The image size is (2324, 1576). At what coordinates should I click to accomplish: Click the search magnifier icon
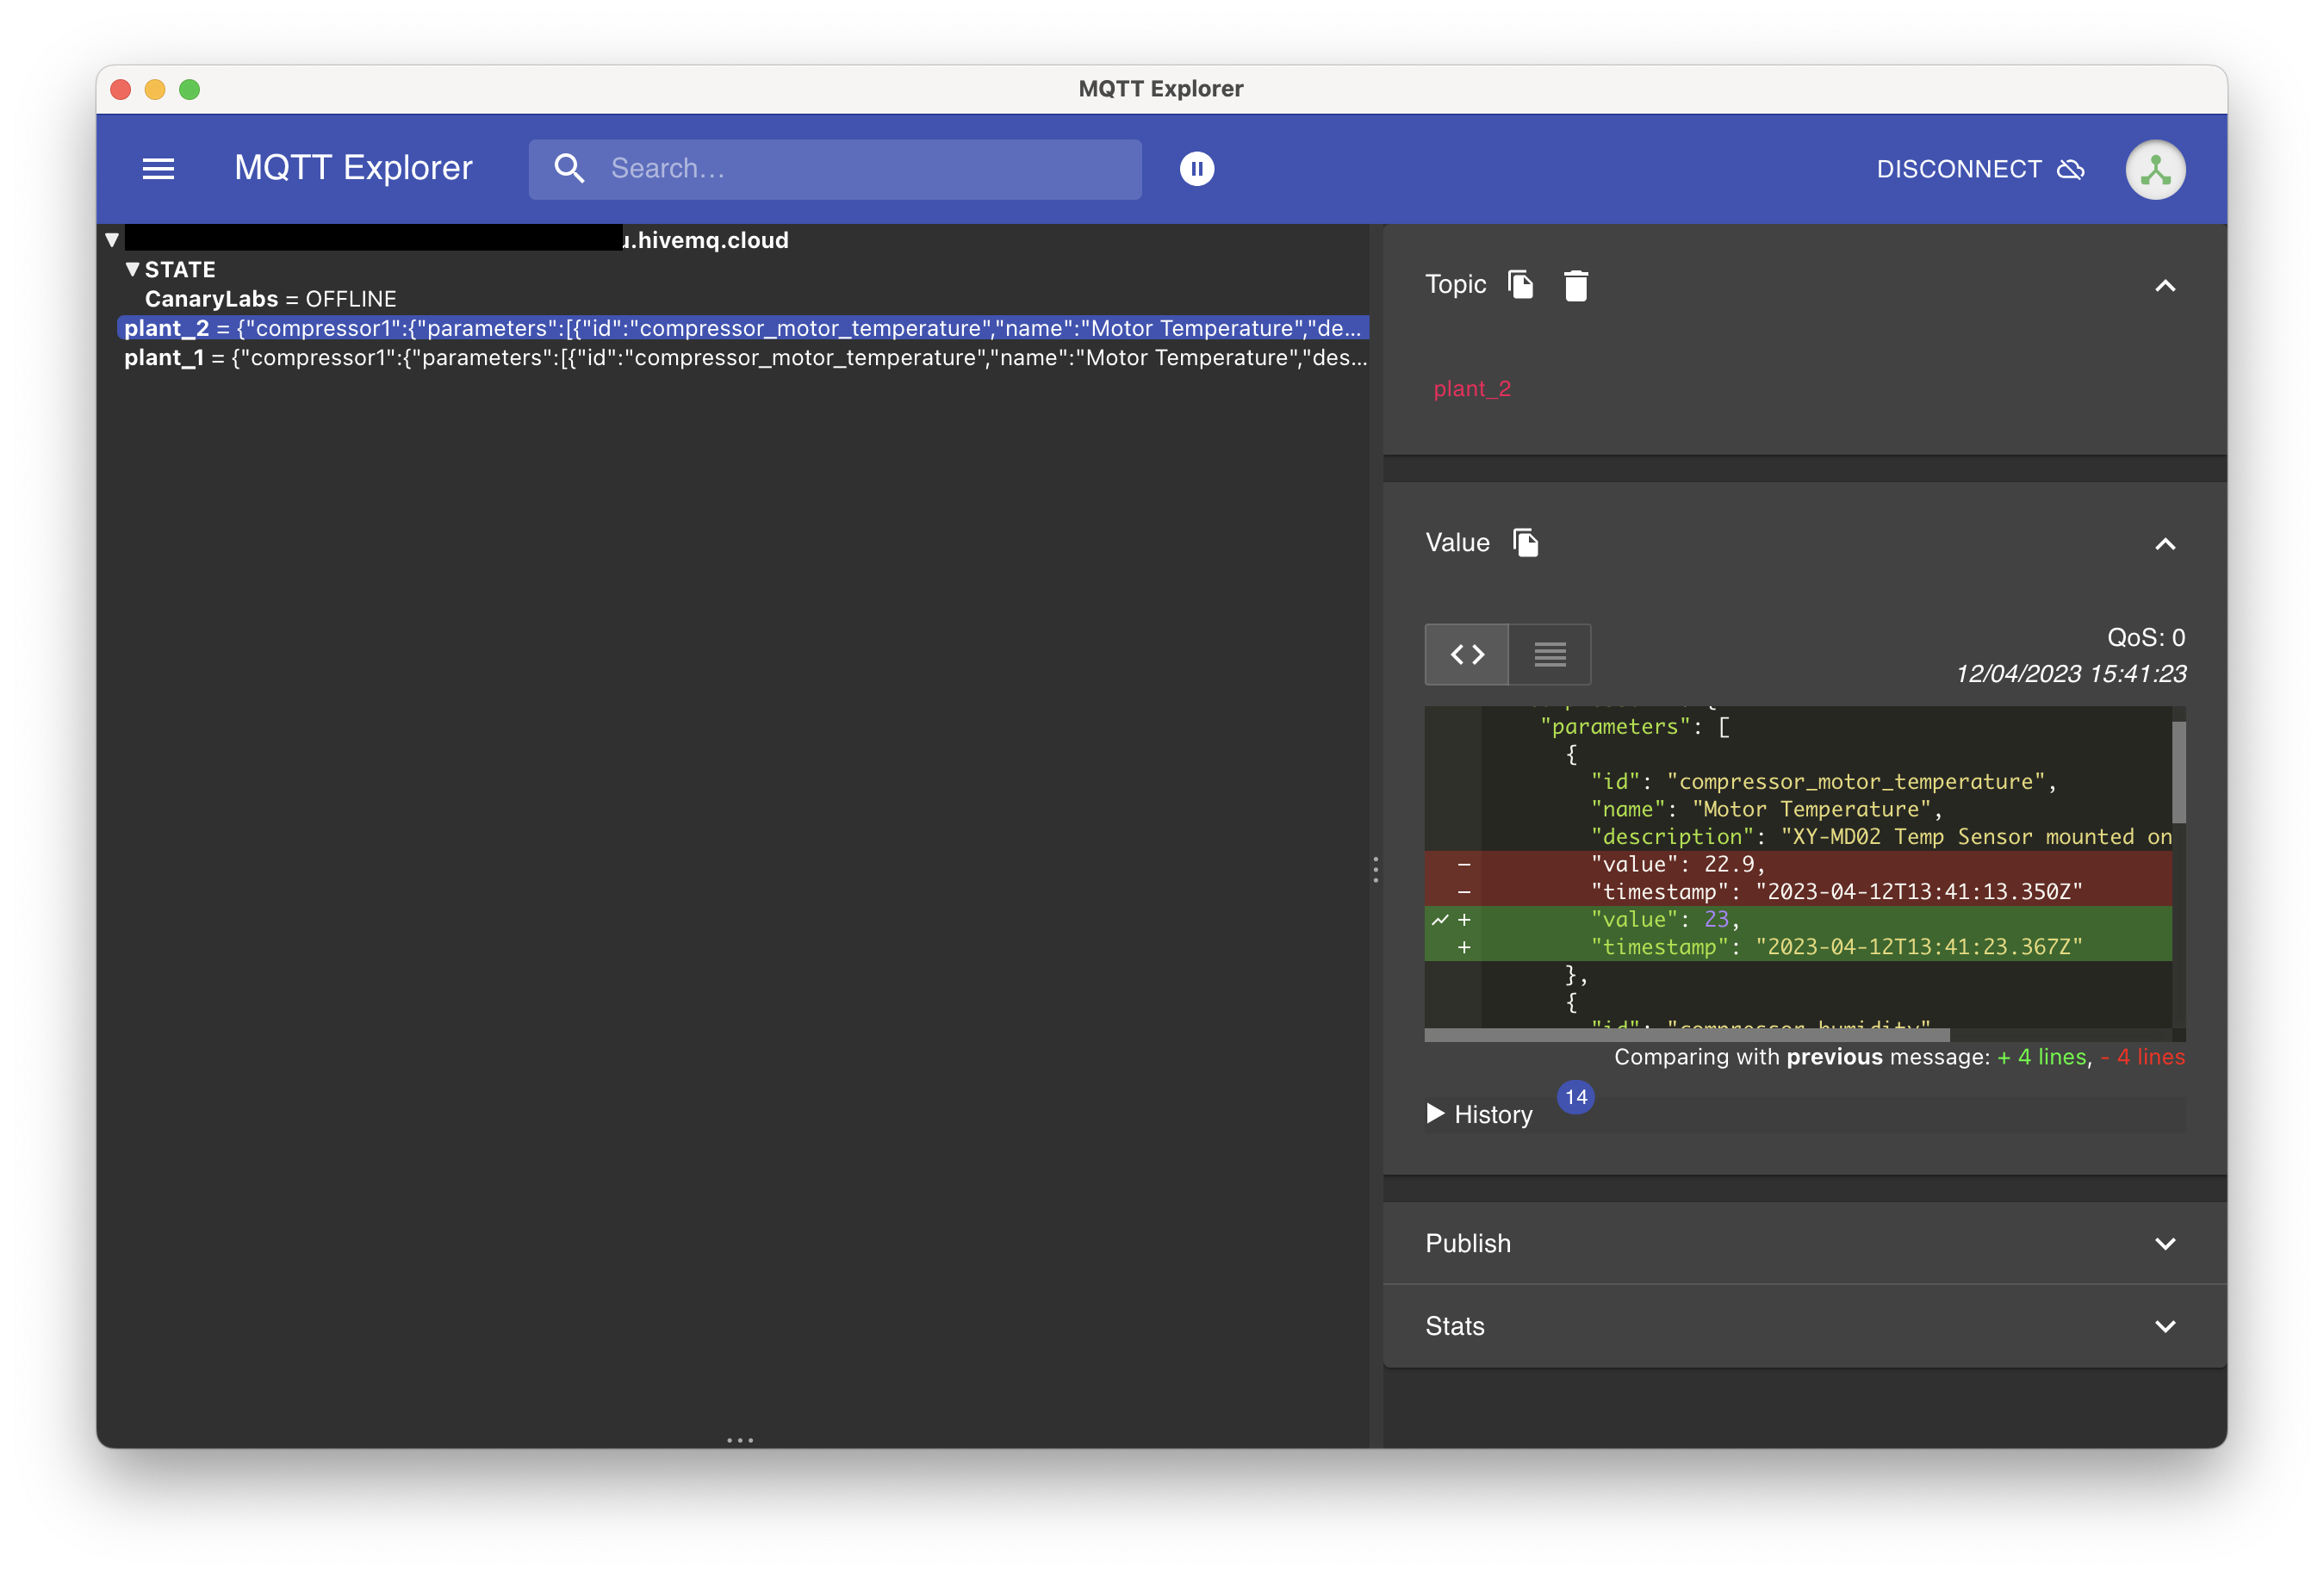coord(569,169)
